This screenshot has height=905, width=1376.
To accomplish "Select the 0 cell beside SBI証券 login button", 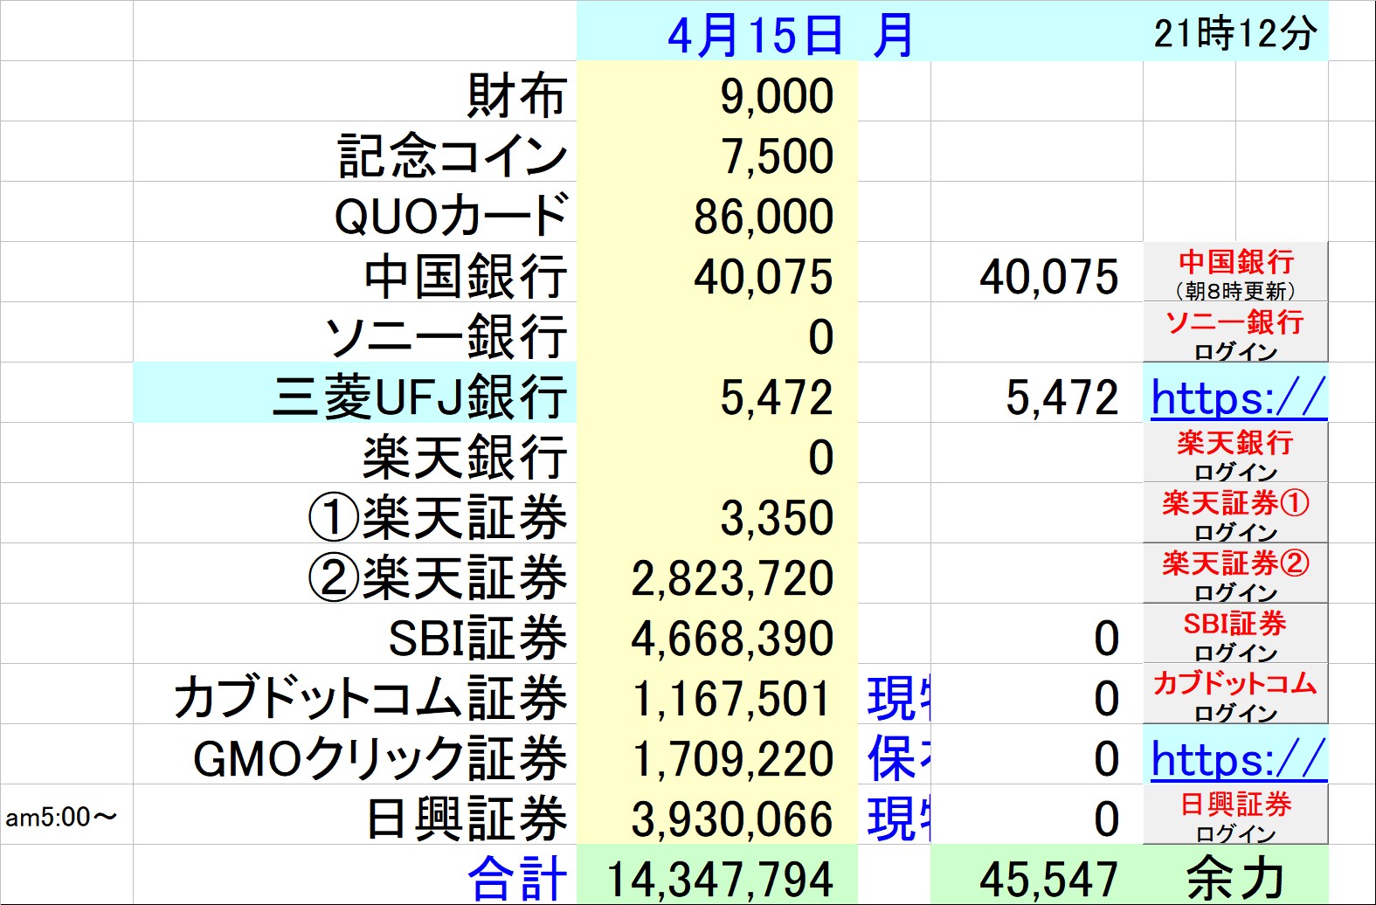I will pyautogui.click(x=1037, y=634).
